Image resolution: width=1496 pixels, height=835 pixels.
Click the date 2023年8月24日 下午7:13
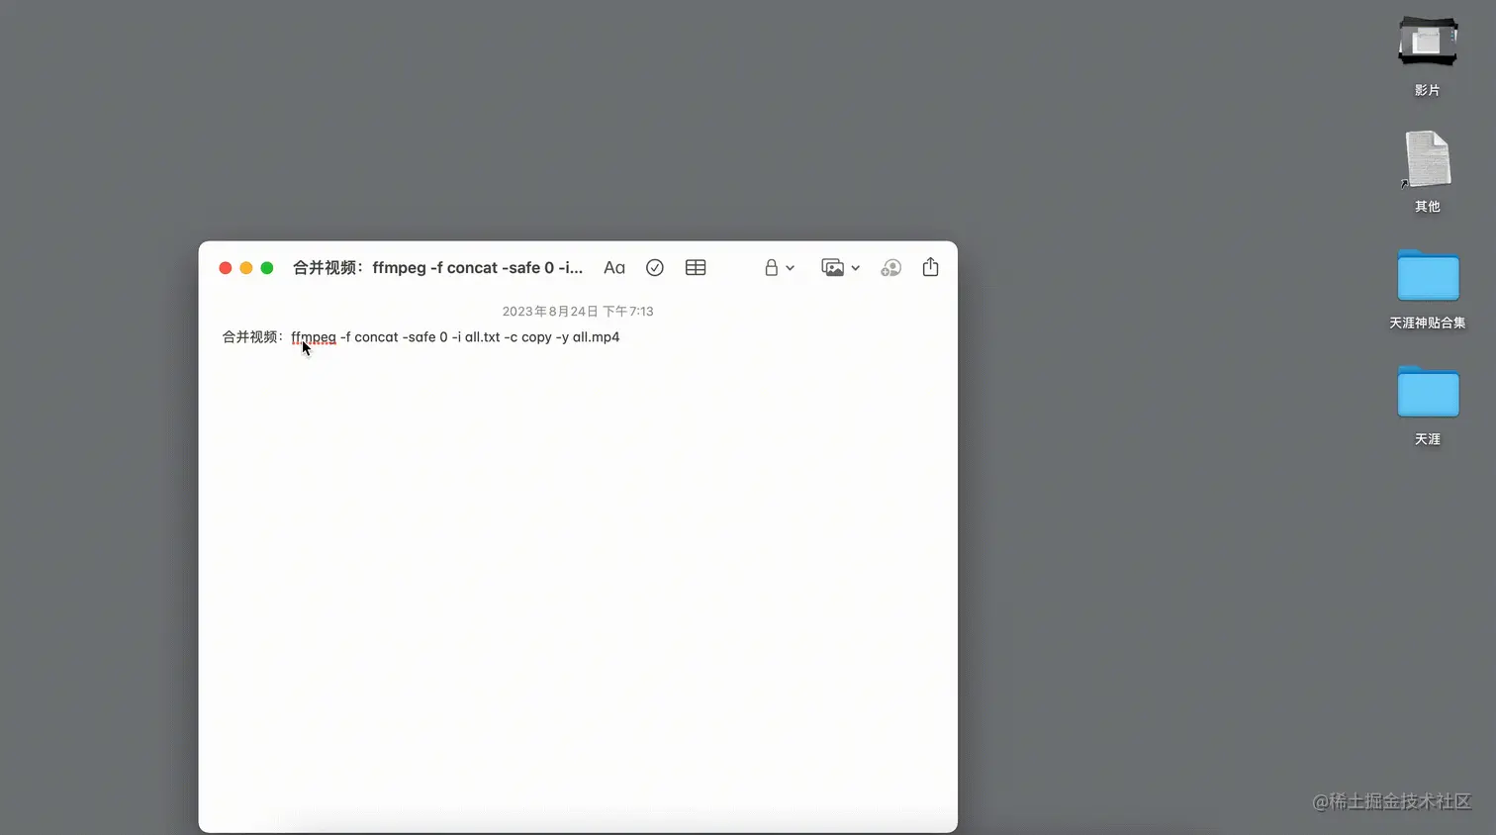tap(578, 311)
